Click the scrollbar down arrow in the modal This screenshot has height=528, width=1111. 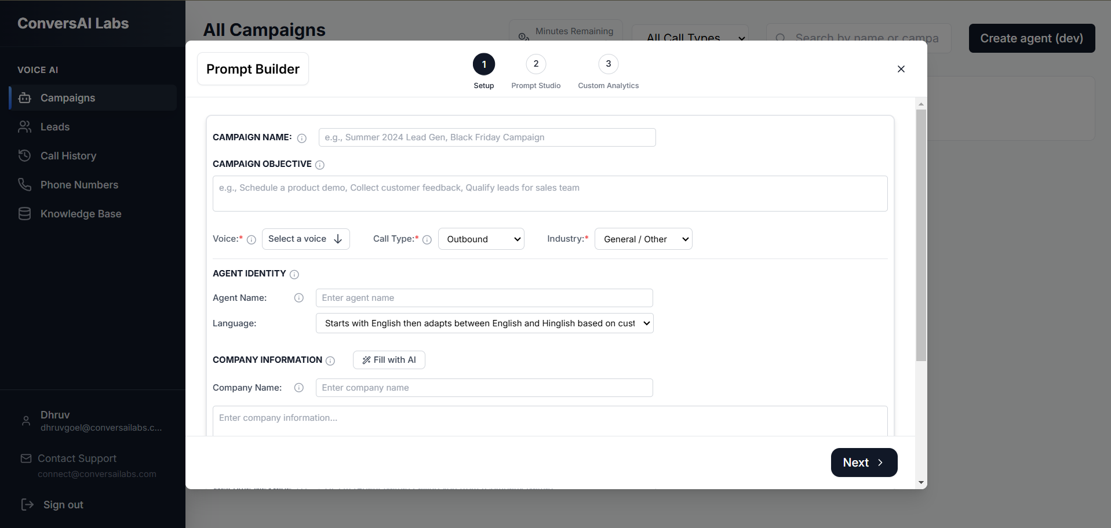(921, 482)
